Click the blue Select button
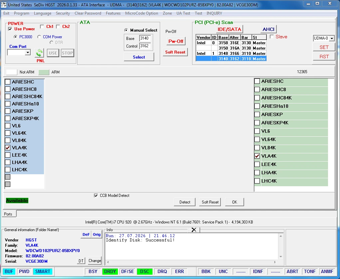Viewport: 340px width, 279px height. point(139,57)
